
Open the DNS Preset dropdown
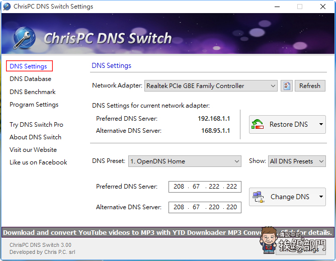(x=185, y=161)
